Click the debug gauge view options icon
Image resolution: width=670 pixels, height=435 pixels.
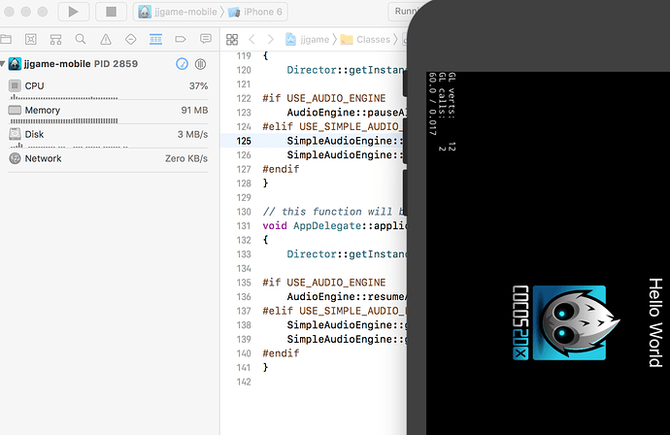pyautogui.click(x=182, y=64)
